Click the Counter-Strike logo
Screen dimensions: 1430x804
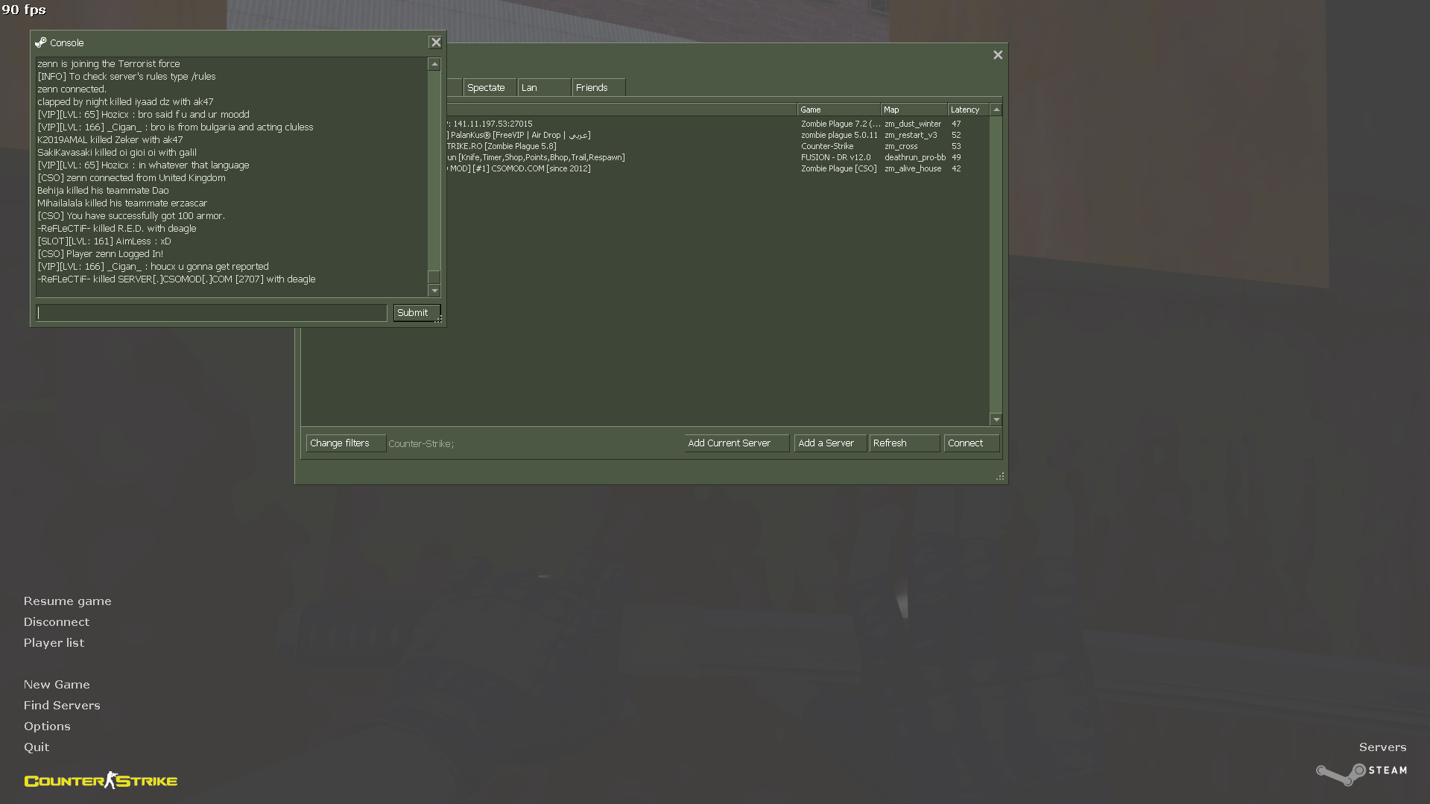click(x=101, y=780)
